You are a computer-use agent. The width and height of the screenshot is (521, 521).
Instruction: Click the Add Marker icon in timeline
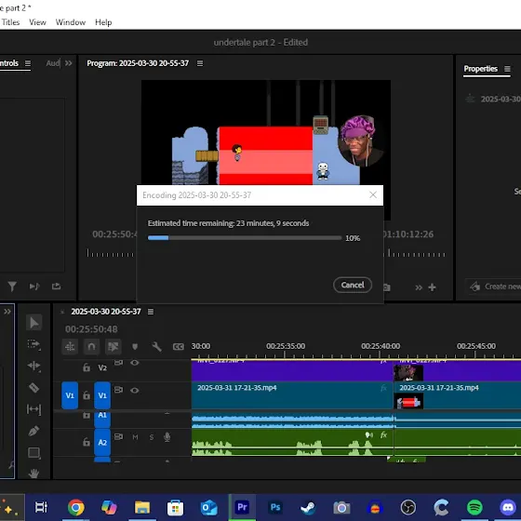(x=135, y=346)
